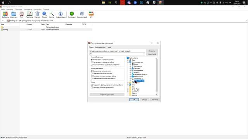Click the Сохранить установки button

point(107,95)
